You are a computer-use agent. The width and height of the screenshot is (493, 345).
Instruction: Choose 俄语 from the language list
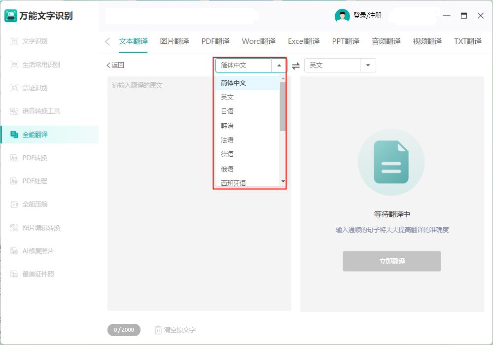(x=247, y=169)
